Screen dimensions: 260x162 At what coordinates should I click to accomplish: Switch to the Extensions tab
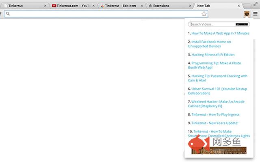pyautogui.click(x=170, y=6)
